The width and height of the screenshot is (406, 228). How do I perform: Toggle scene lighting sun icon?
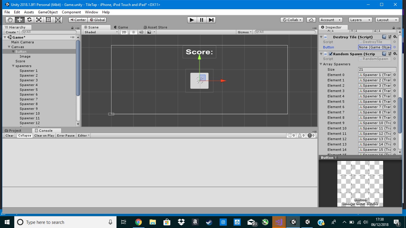pos(133,32)
